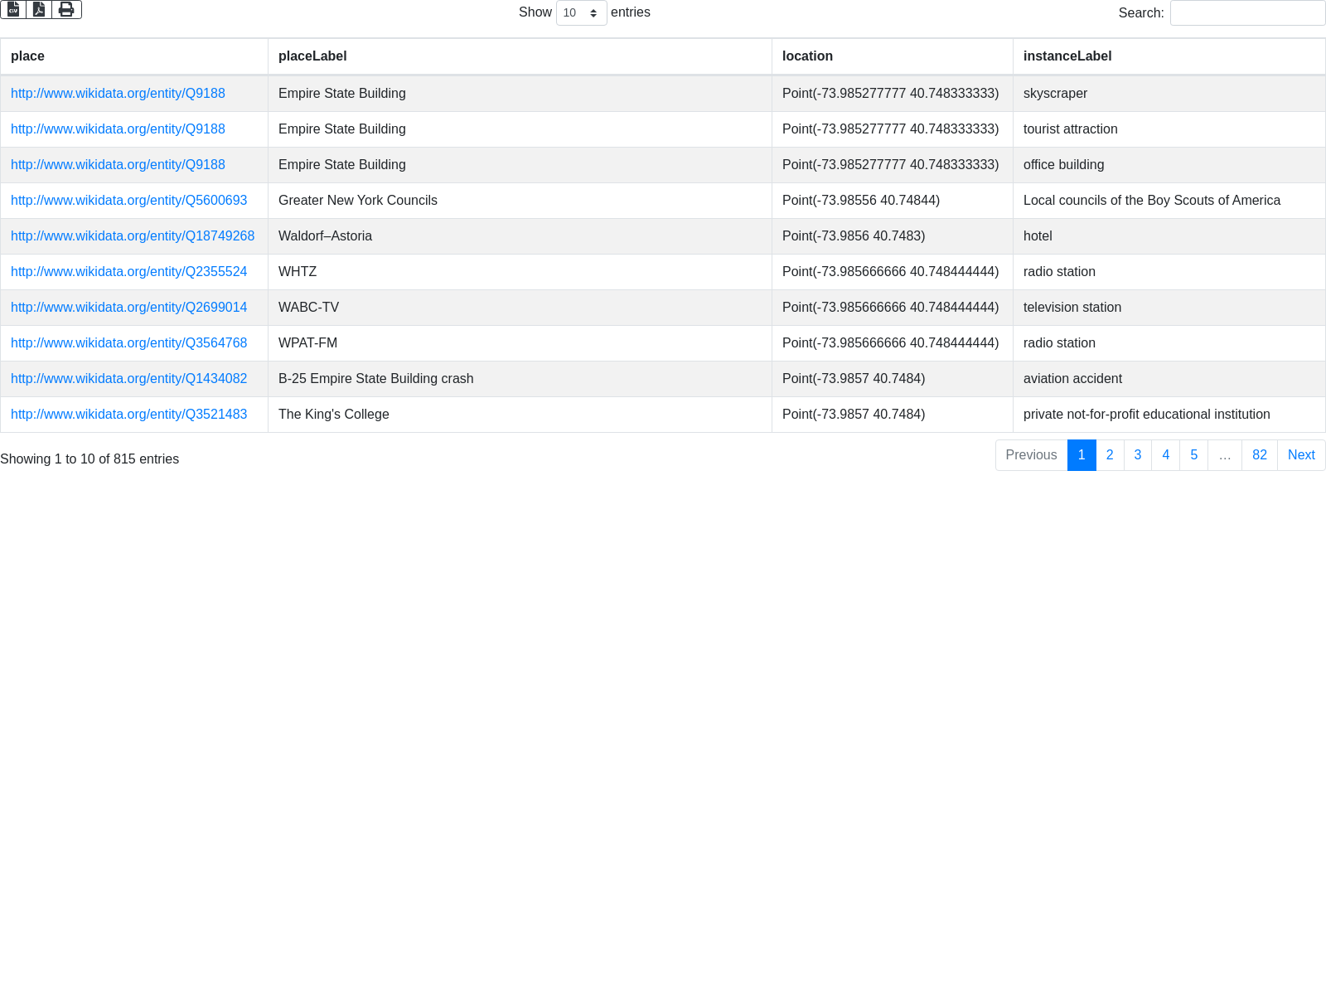Click the print table icon
This screenshot has height=995, width=1326.
coord(66,9)
